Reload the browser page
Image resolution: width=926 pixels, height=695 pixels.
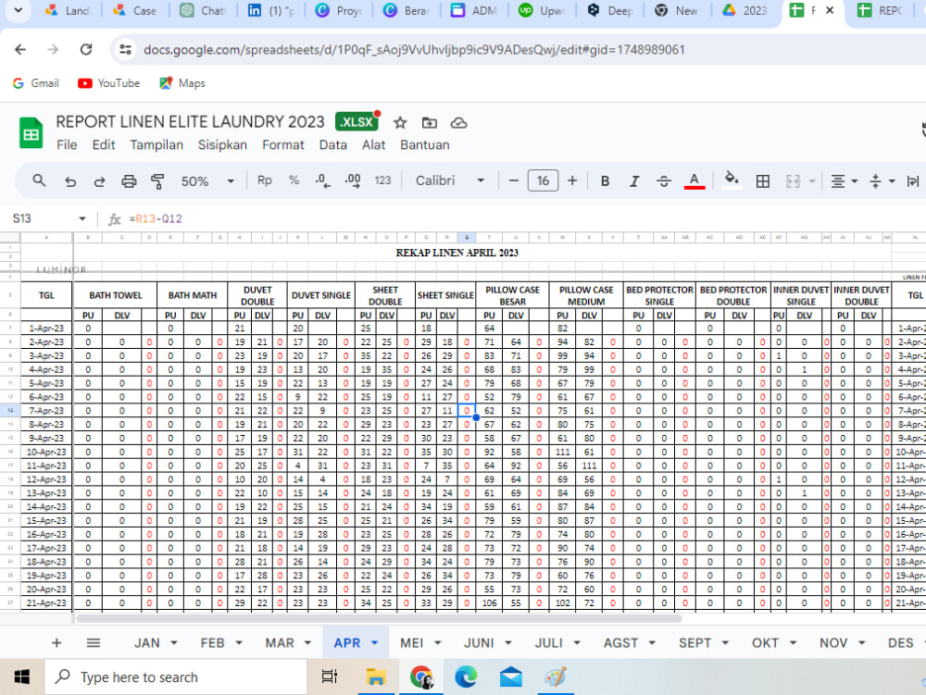pos(86,50)
